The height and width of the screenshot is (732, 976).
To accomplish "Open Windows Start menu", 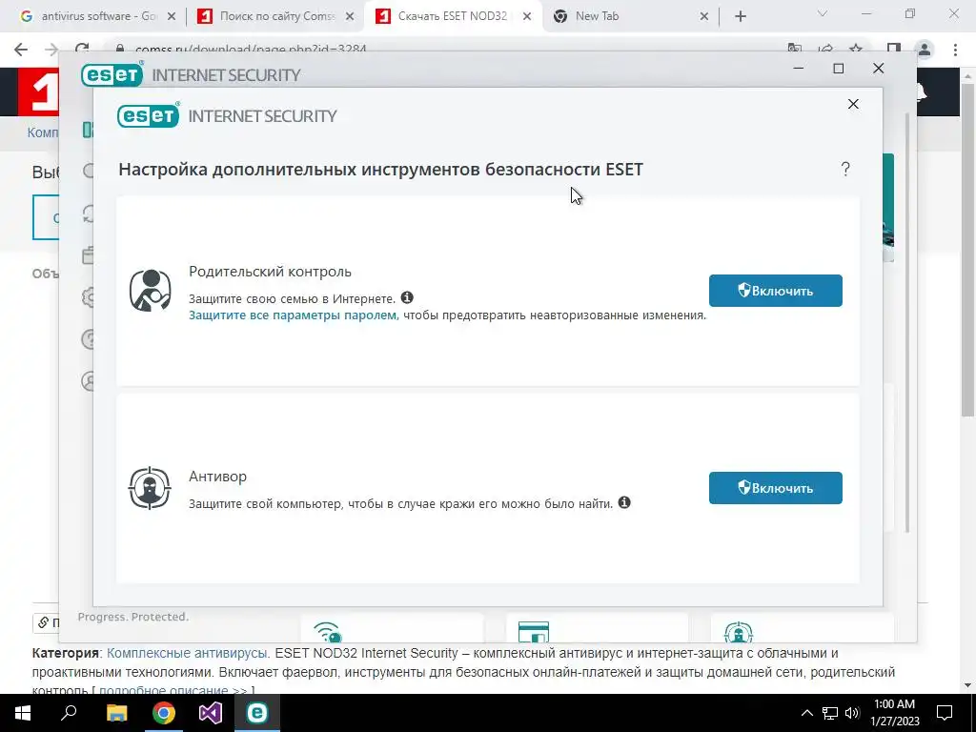I will 23,713.
